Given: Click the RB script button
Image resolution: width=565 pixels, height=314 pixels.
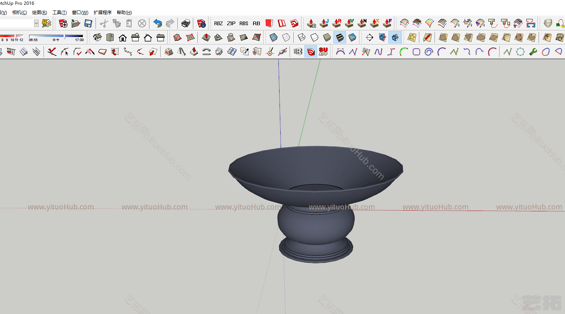Looking at the screenshot, I should (256, 23).
